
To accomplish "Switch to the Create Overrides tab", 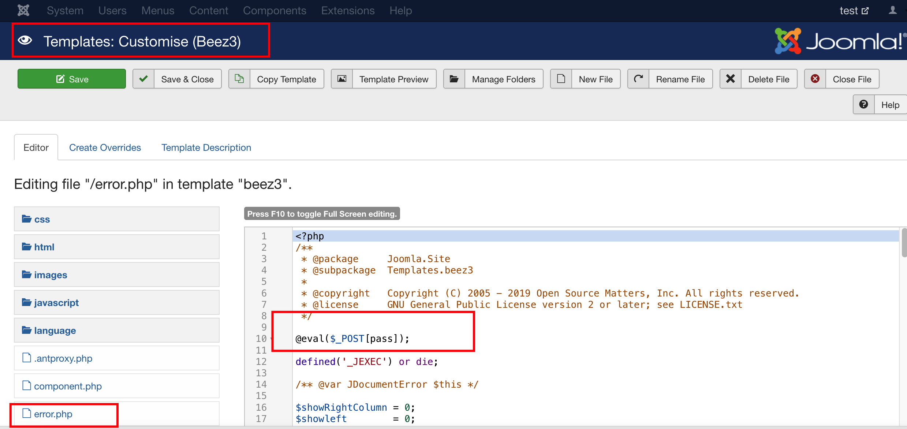I will click(105, 147).
